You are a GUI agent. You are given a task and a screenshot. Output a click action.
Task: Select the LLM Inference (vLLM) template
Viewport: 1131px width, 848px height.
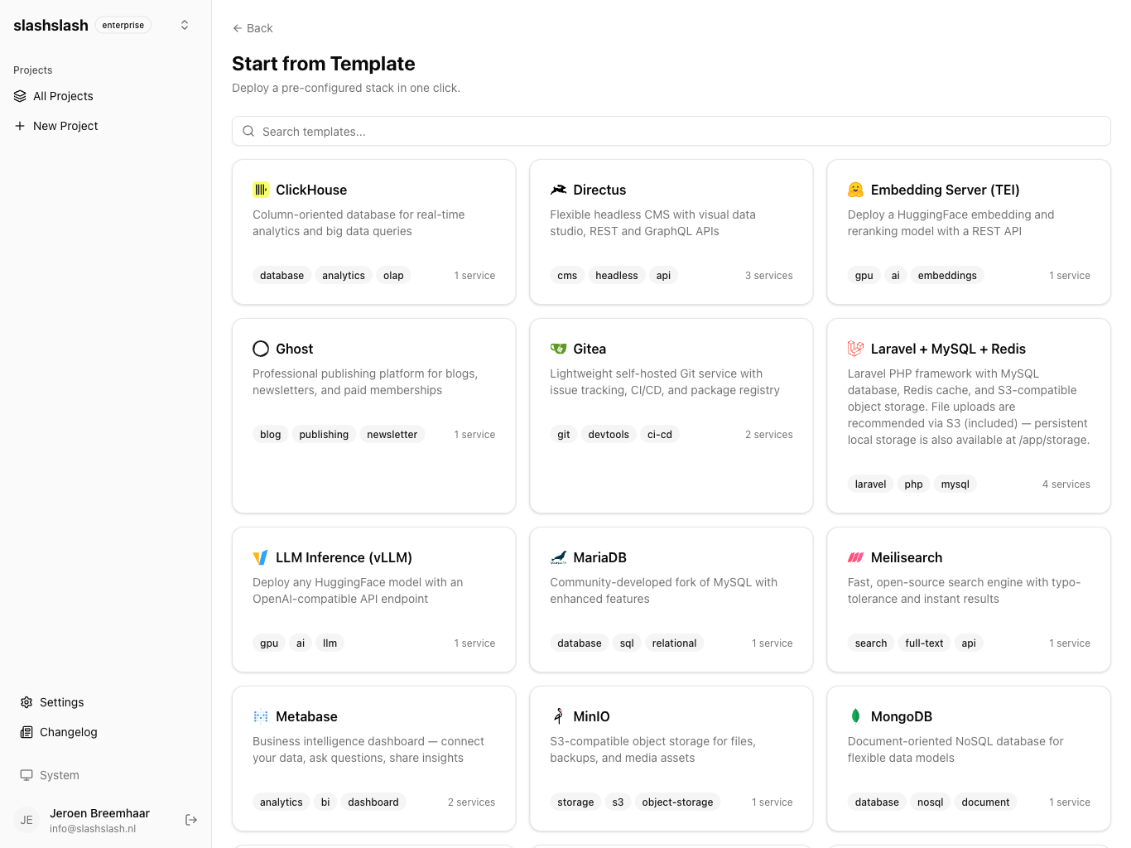pos(373,599)
